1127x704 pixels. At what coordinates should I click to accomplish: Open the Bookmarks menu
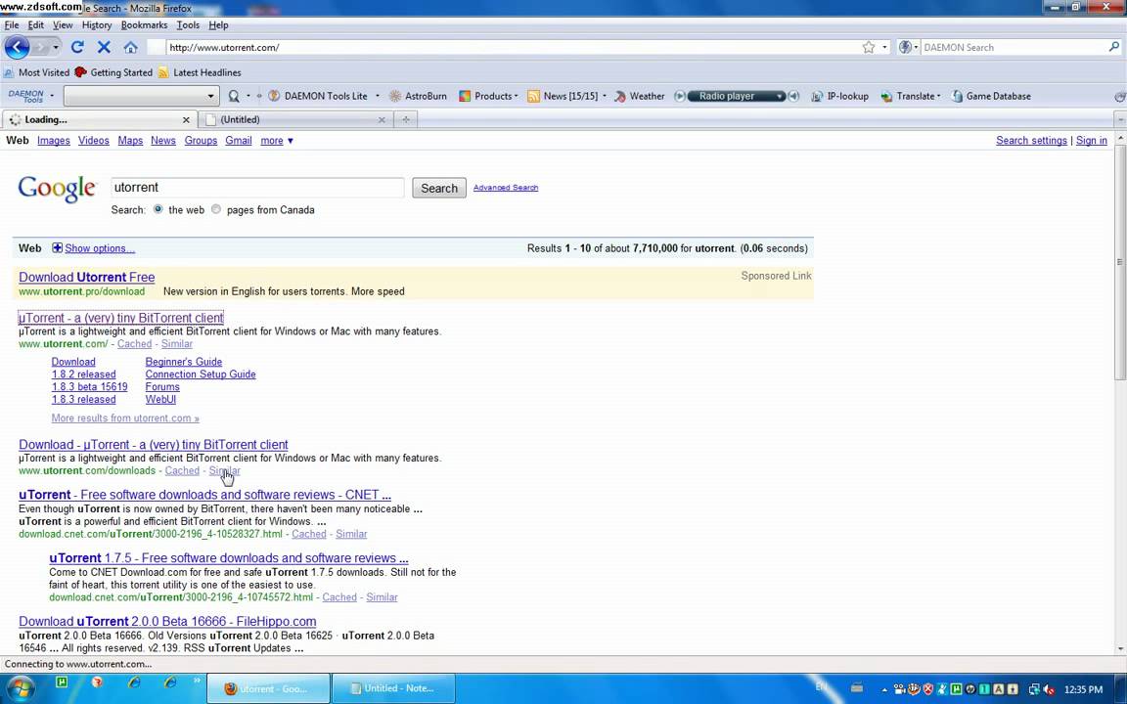144,25
